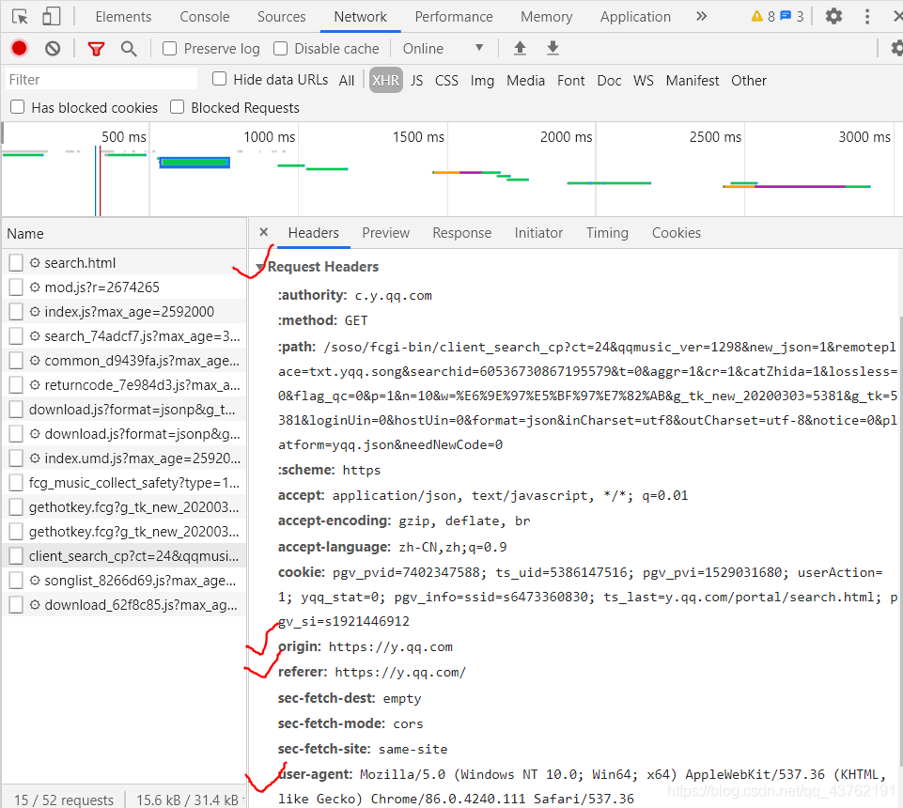Tick the checkbox beside mod.js?r=2674265
The width and height of the screenshot is (903, 808).
coord(16,287)
